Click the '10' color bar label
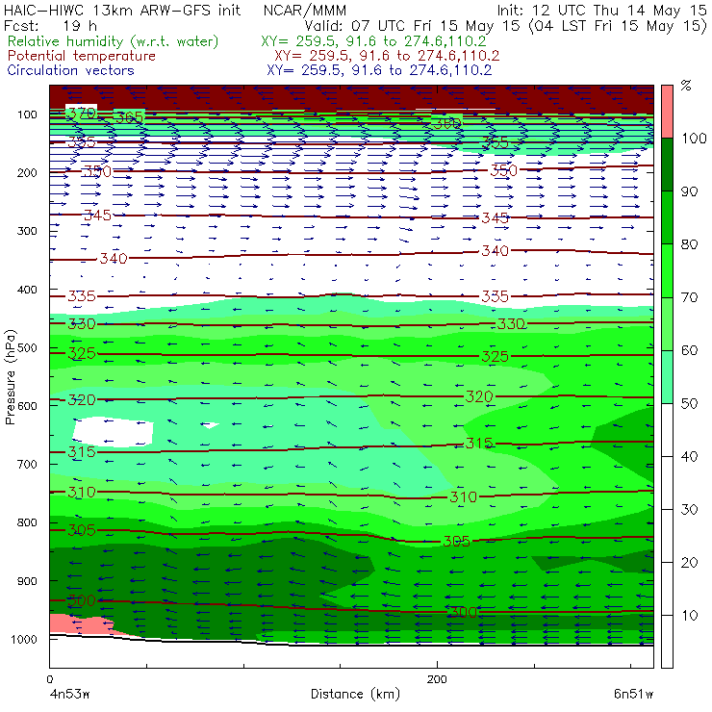This screenshot has width=712, height=712. tap(689, 615)
